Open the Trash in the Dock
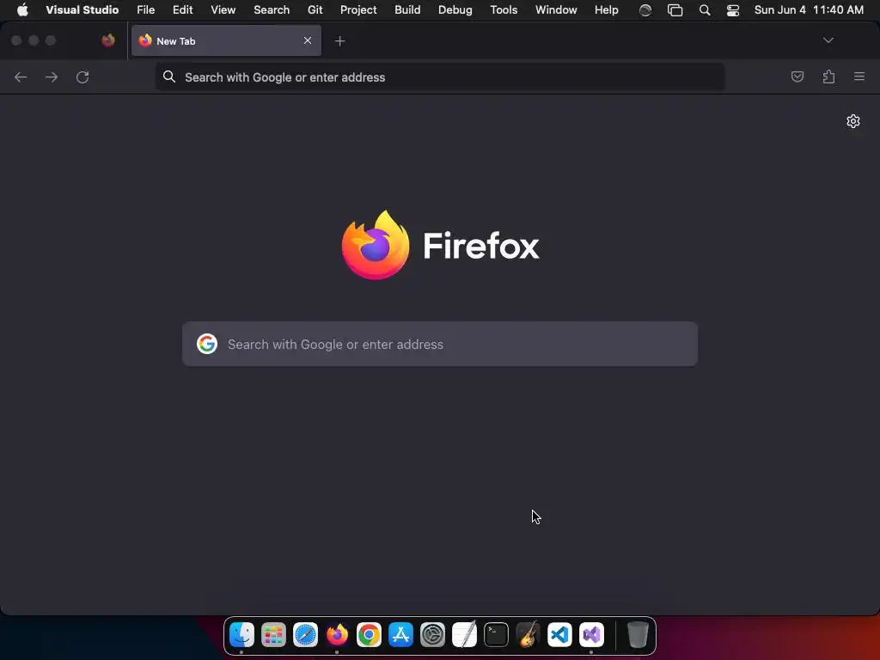 [x=638, y=635]
